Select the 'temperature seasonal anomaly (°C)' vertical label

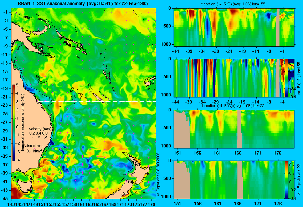(23, 122)
